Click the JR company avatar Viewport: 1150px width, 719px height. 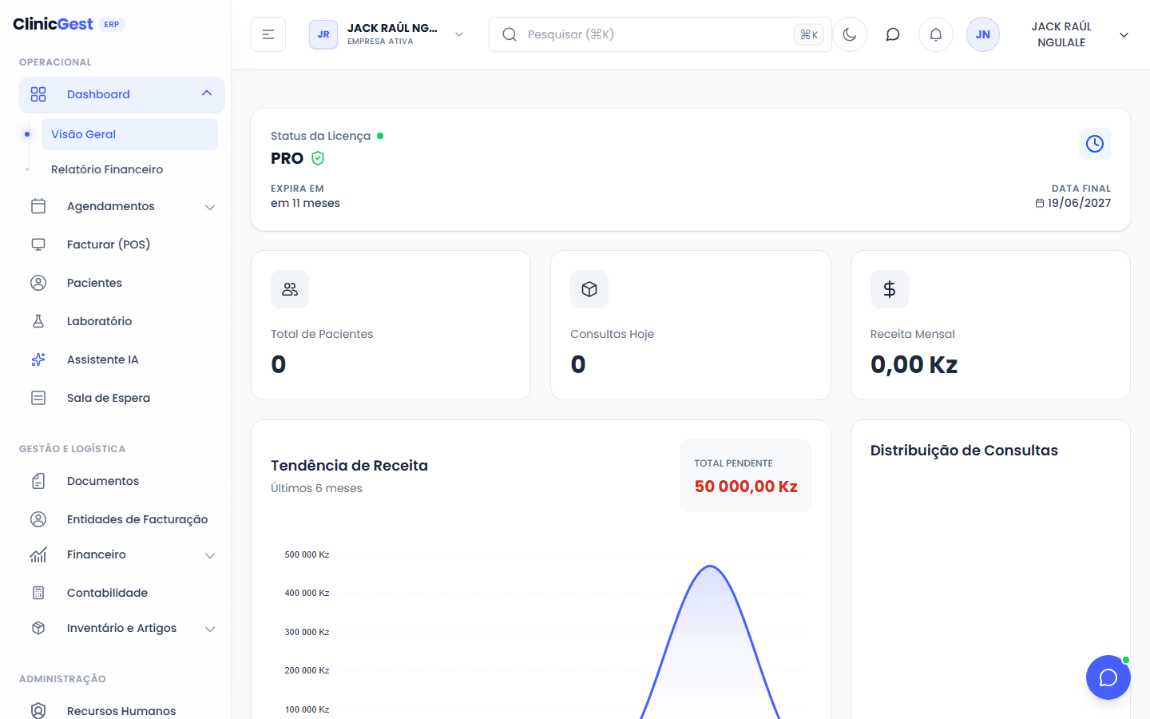(x=323, y=34)
